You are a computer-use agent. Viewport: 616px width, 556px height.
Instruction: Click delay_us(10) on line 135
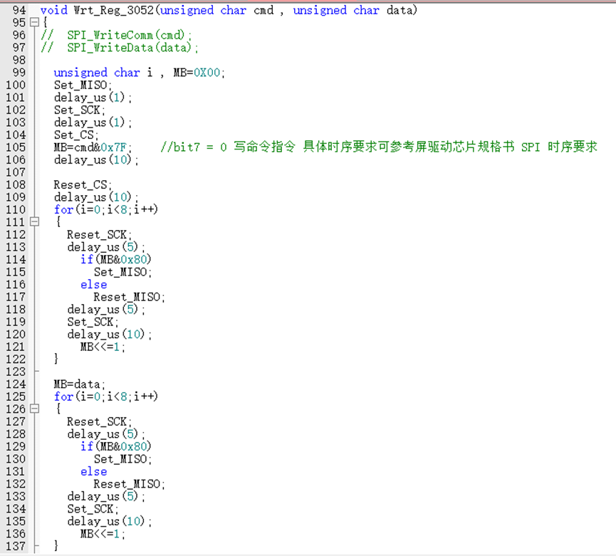pos(109,521)
